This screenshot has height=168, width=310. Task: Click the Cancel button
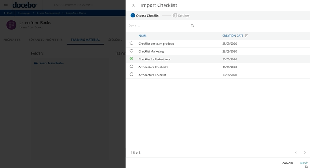coord(288,163)
